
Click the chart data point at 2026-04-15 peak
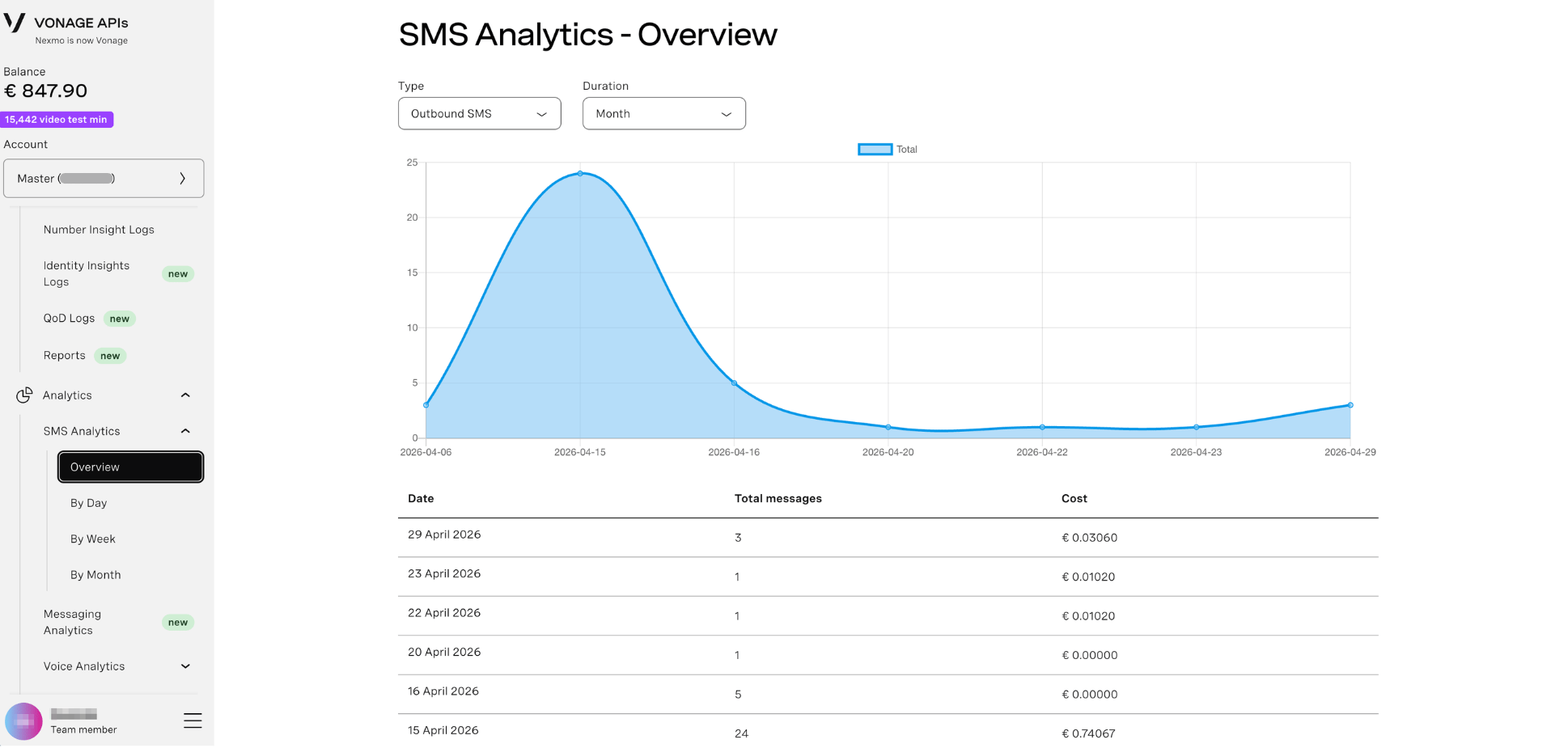click(580, 173)
